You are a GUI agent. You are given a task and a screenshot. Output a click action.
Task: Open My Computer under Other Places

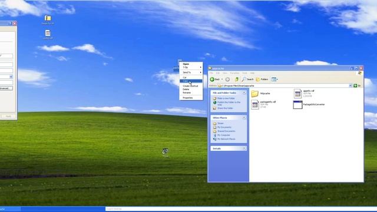click(x=224, y=135)
